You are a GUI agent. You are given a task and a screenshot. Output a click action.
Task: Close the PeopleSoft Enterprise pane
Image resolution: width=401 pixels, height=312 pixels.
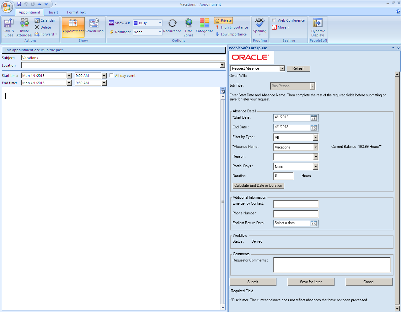[x=398, y=48]
